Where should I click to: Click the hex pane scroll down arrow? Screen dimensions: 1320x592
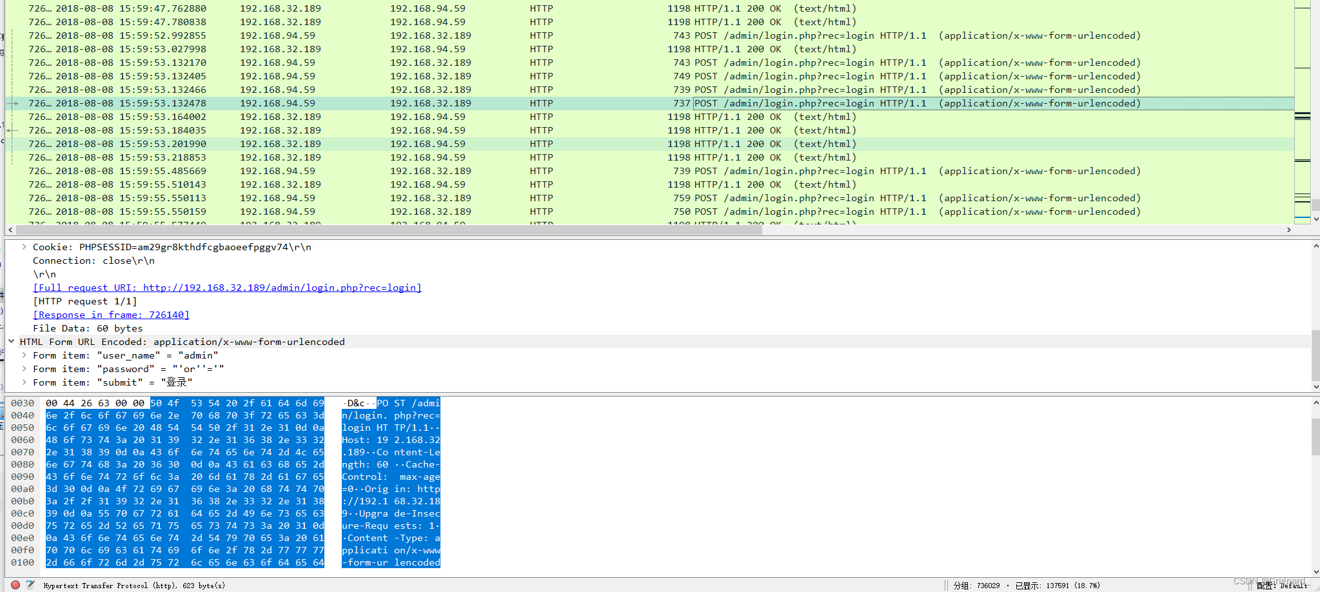tap(1315, 571)
